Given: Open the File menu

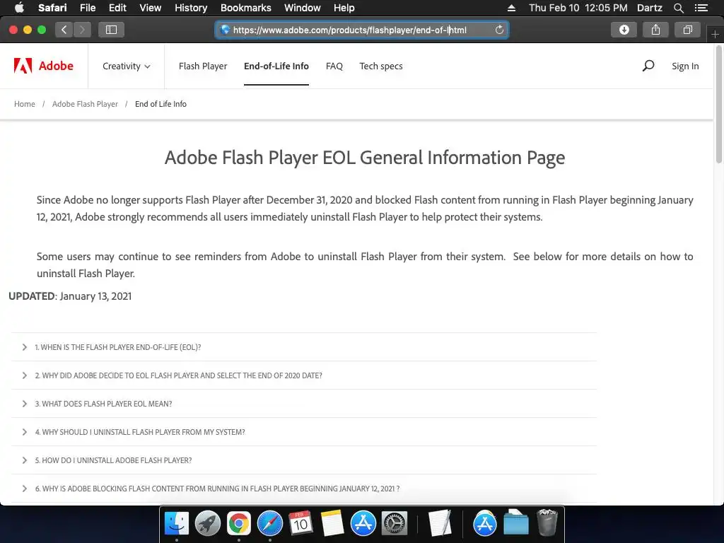Looking at the screenshot, I should (x=88, y=8).
